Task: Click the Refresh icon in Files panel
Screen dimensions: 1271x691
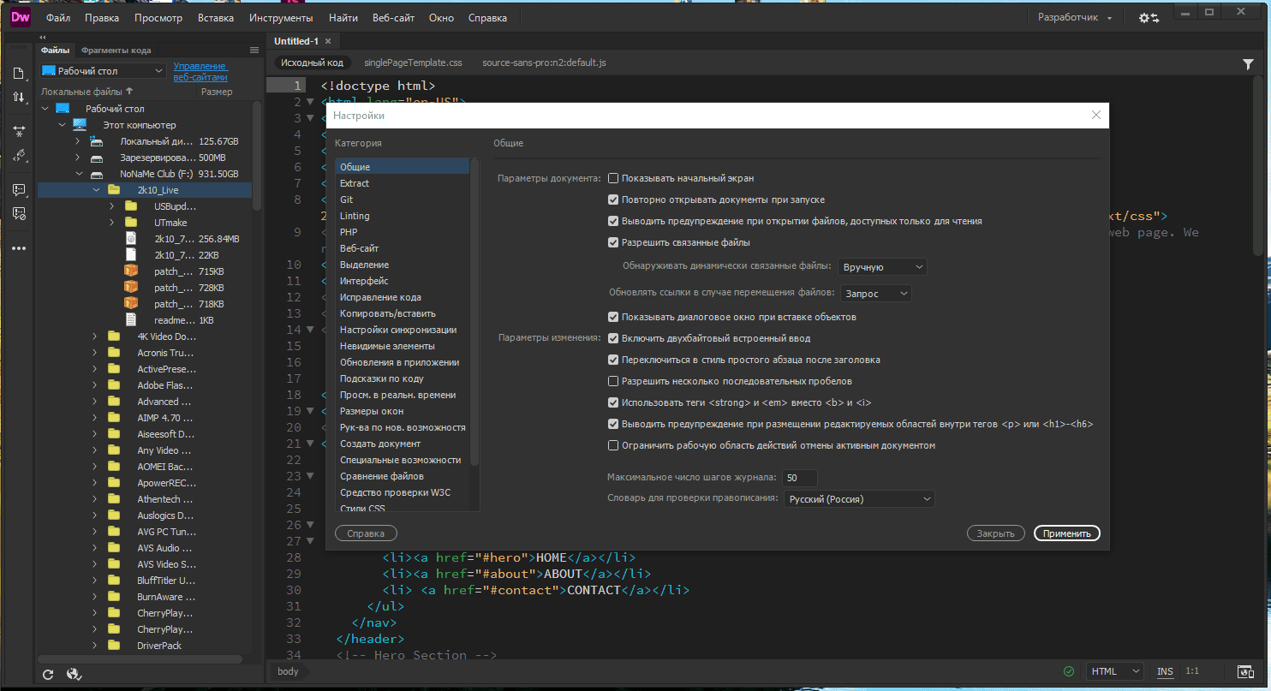Action: (x=48, y=674)
